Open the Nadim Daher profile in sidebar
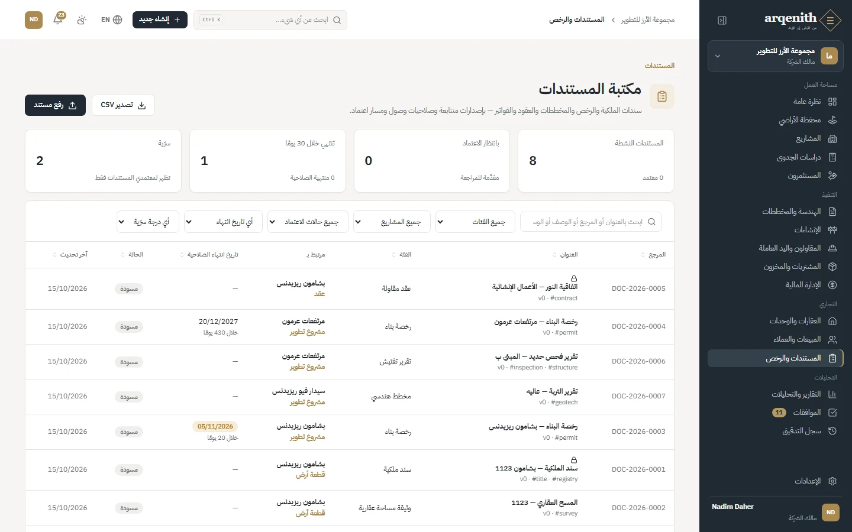Image resolution: width=852 pixels, height=532 pixels. pos(776,512)
